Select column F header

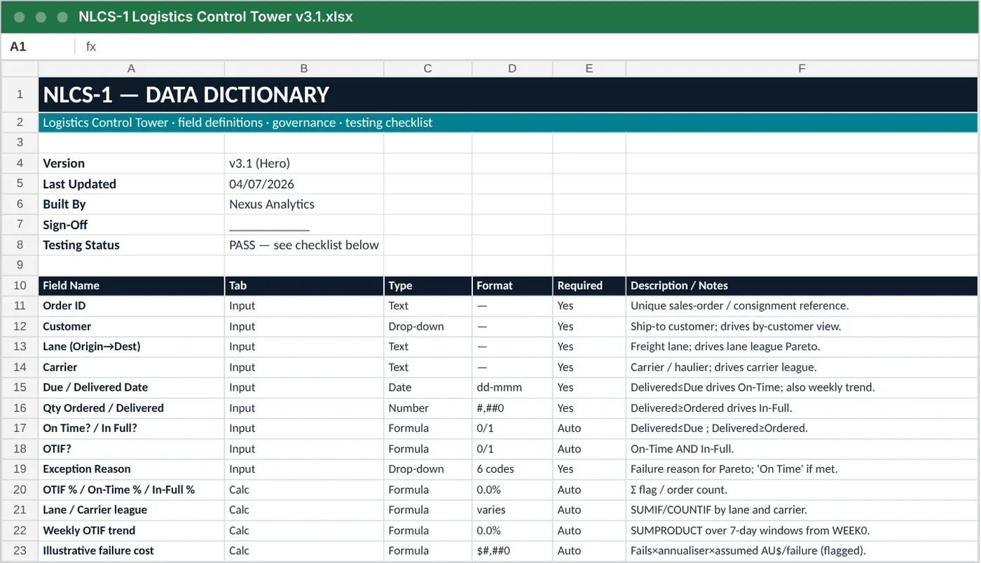(802, 69)
